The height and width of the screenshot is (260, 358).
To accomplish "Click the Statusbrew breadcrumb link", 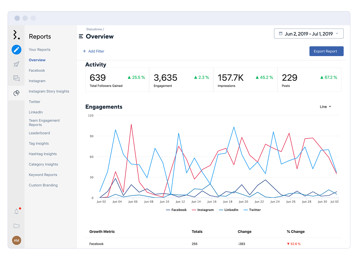I will point(94,29).
